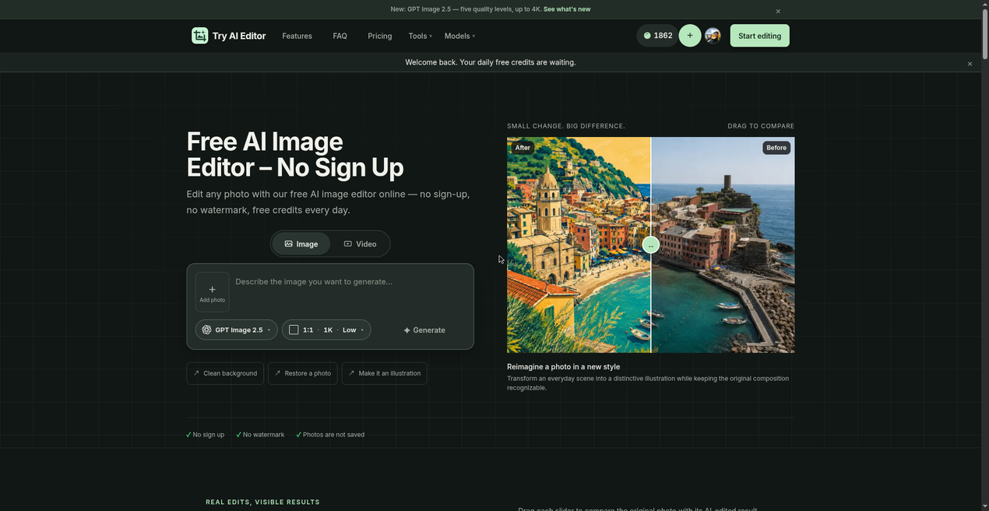Click the DRAG TO COMPARE label
The width and height of the screenshot is (989, 511).
point(761,126)
